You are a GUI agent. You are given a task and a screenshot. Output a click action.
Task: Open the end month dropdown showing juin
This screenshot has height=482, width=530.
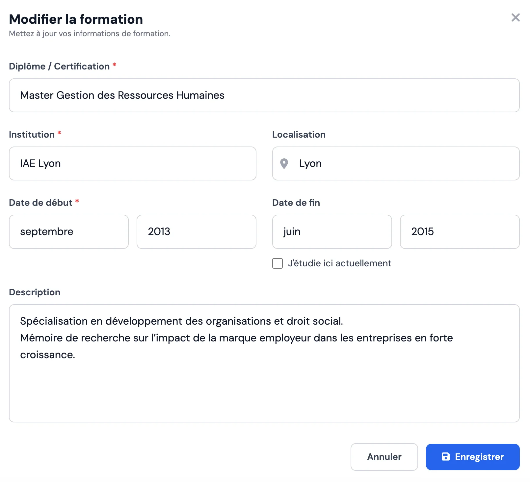point(331,231)
